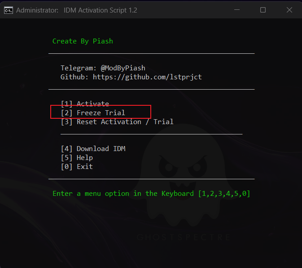Click the GHOSTSPECTRE watermark text

183,237
